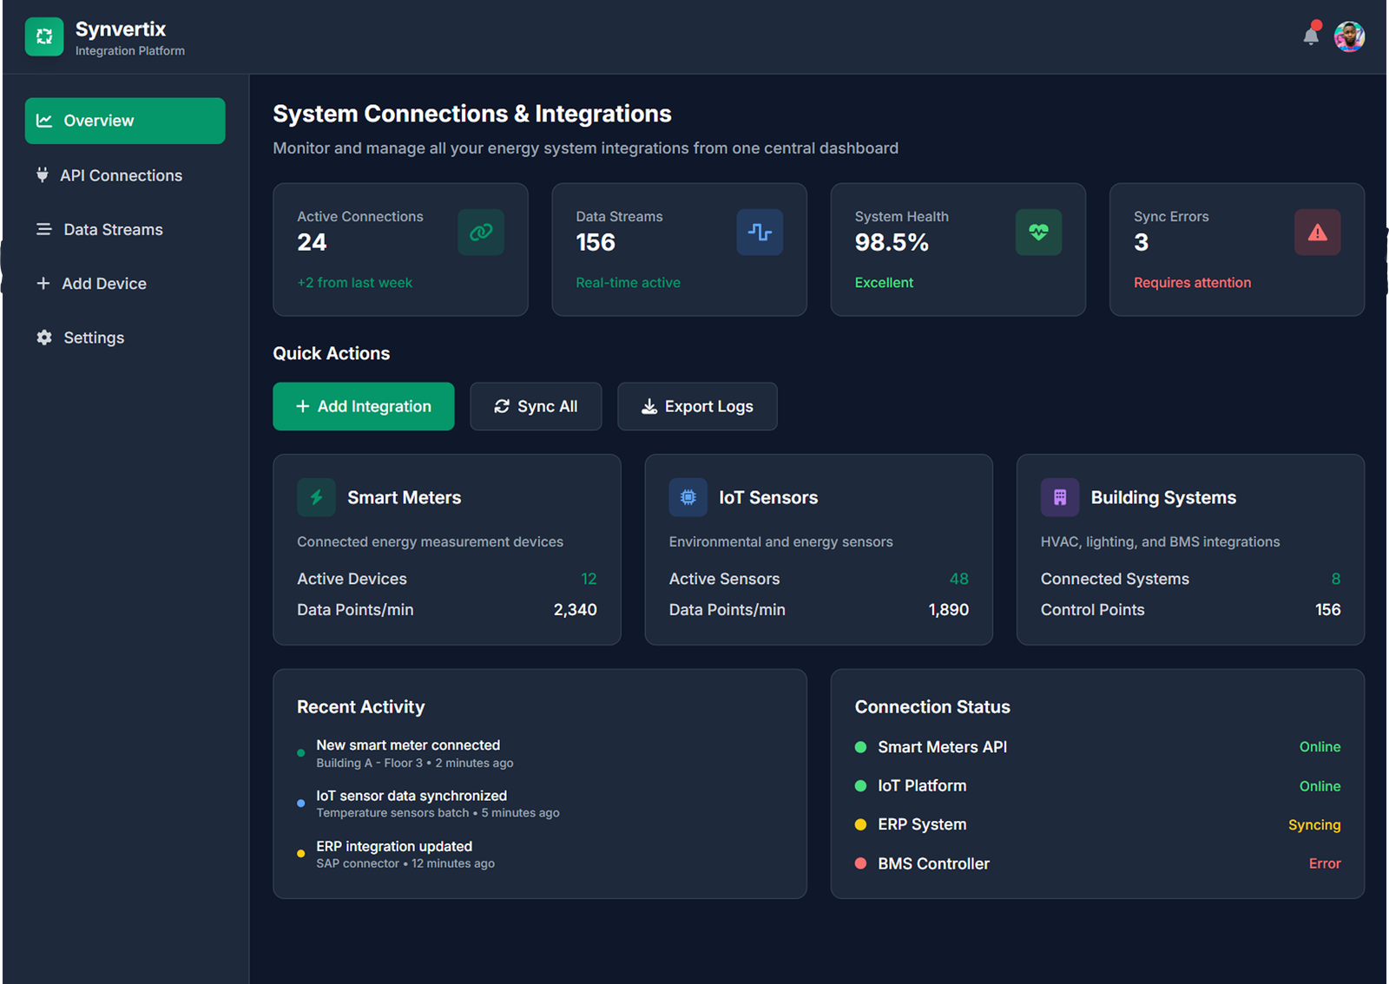Select Overview in the sidebar
The width and height of the screenshot is (1389, 984).
[125, 121]
